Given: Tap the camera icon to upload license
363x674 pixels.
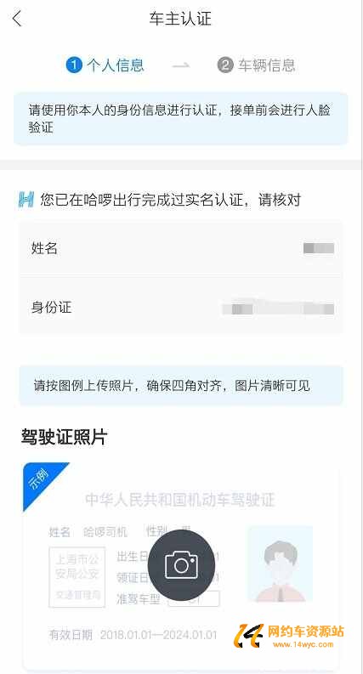Looking at the screenshot, I should pyautogui.click(x=181, y=565).
